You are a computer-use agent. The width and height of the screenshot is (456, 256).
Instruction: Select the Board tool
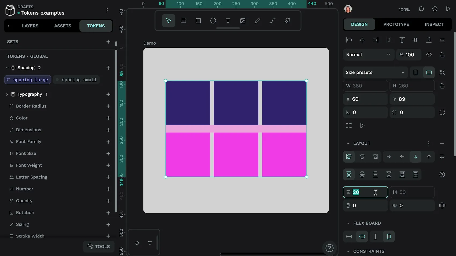[183, 20]
